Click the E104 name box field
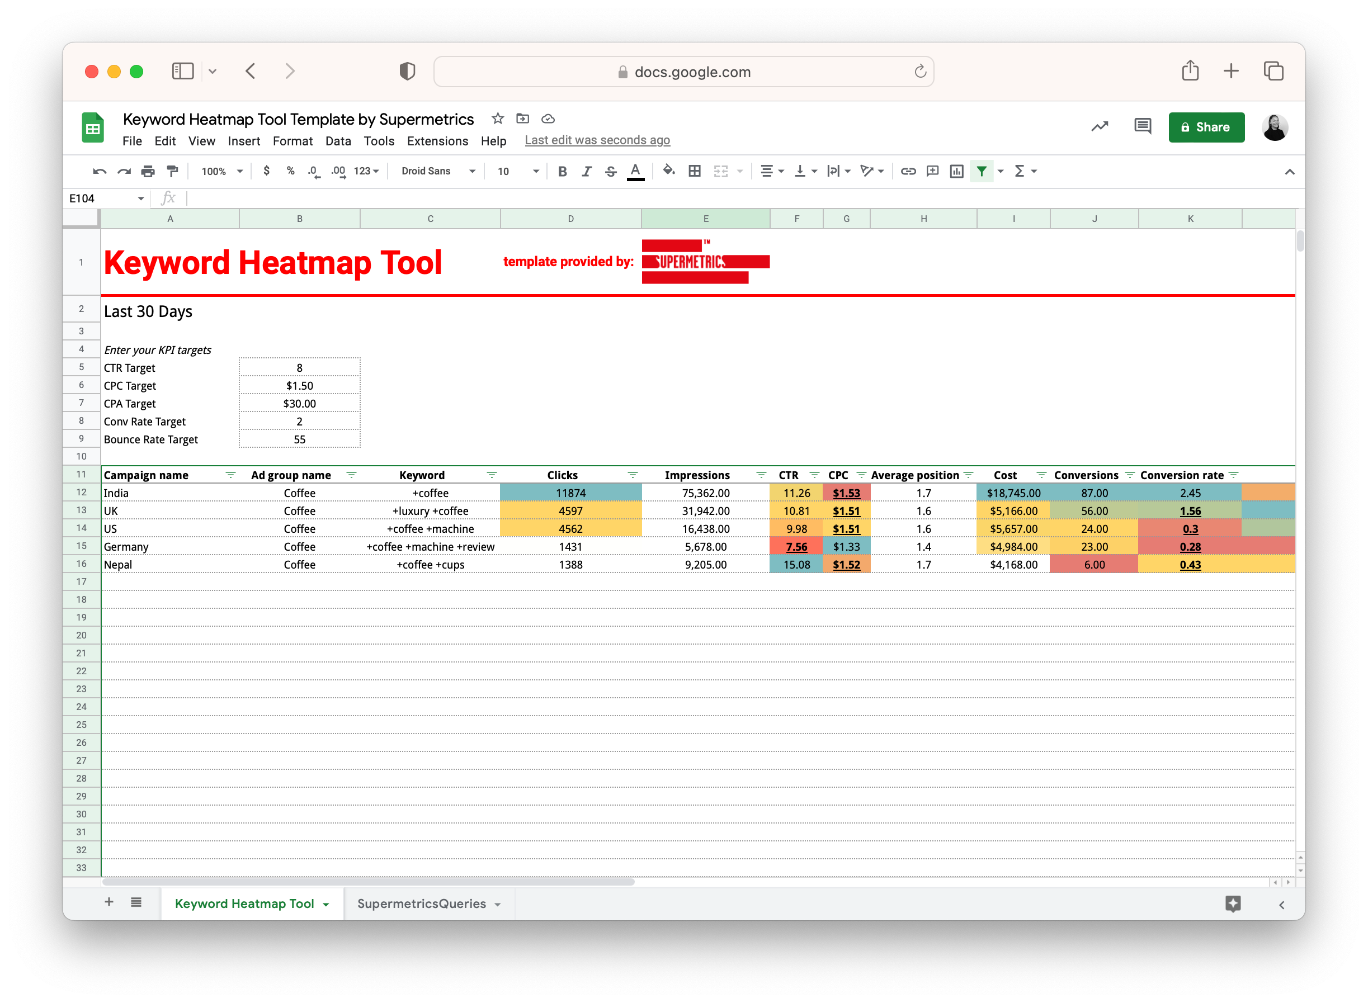 pyautogui.click(x=100, y=198)
